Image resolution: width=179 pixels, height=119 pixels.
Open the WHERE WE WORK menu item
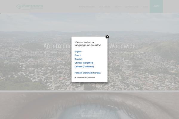point(87,7)
